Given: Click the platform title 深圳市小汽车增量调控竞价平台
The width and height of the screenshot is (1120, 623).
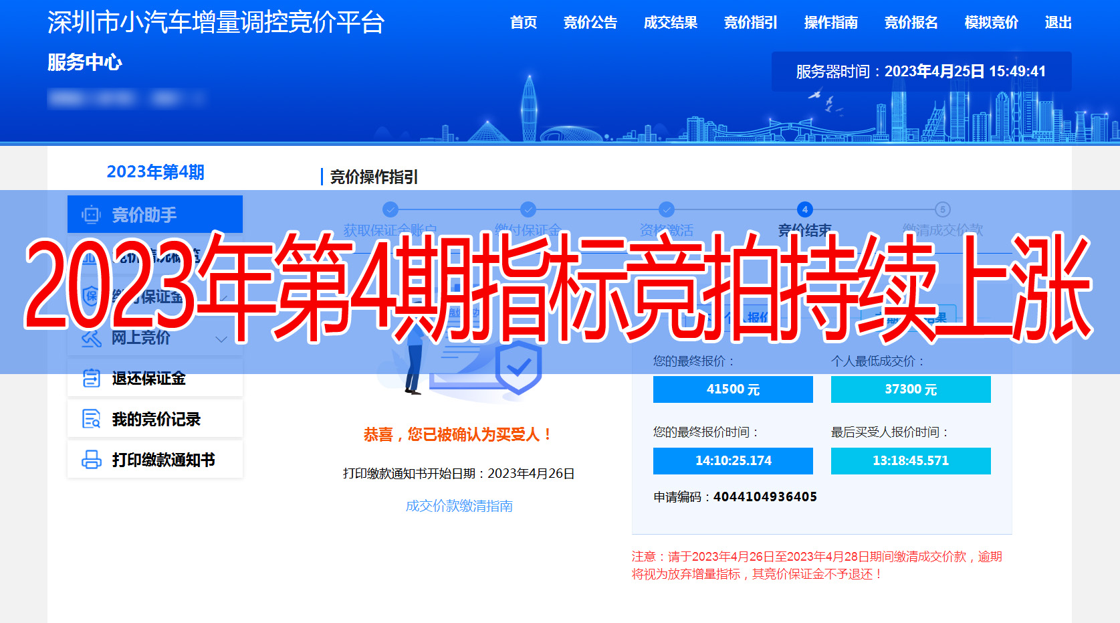Looking at the screenshot, I should (x=216, y=23).
